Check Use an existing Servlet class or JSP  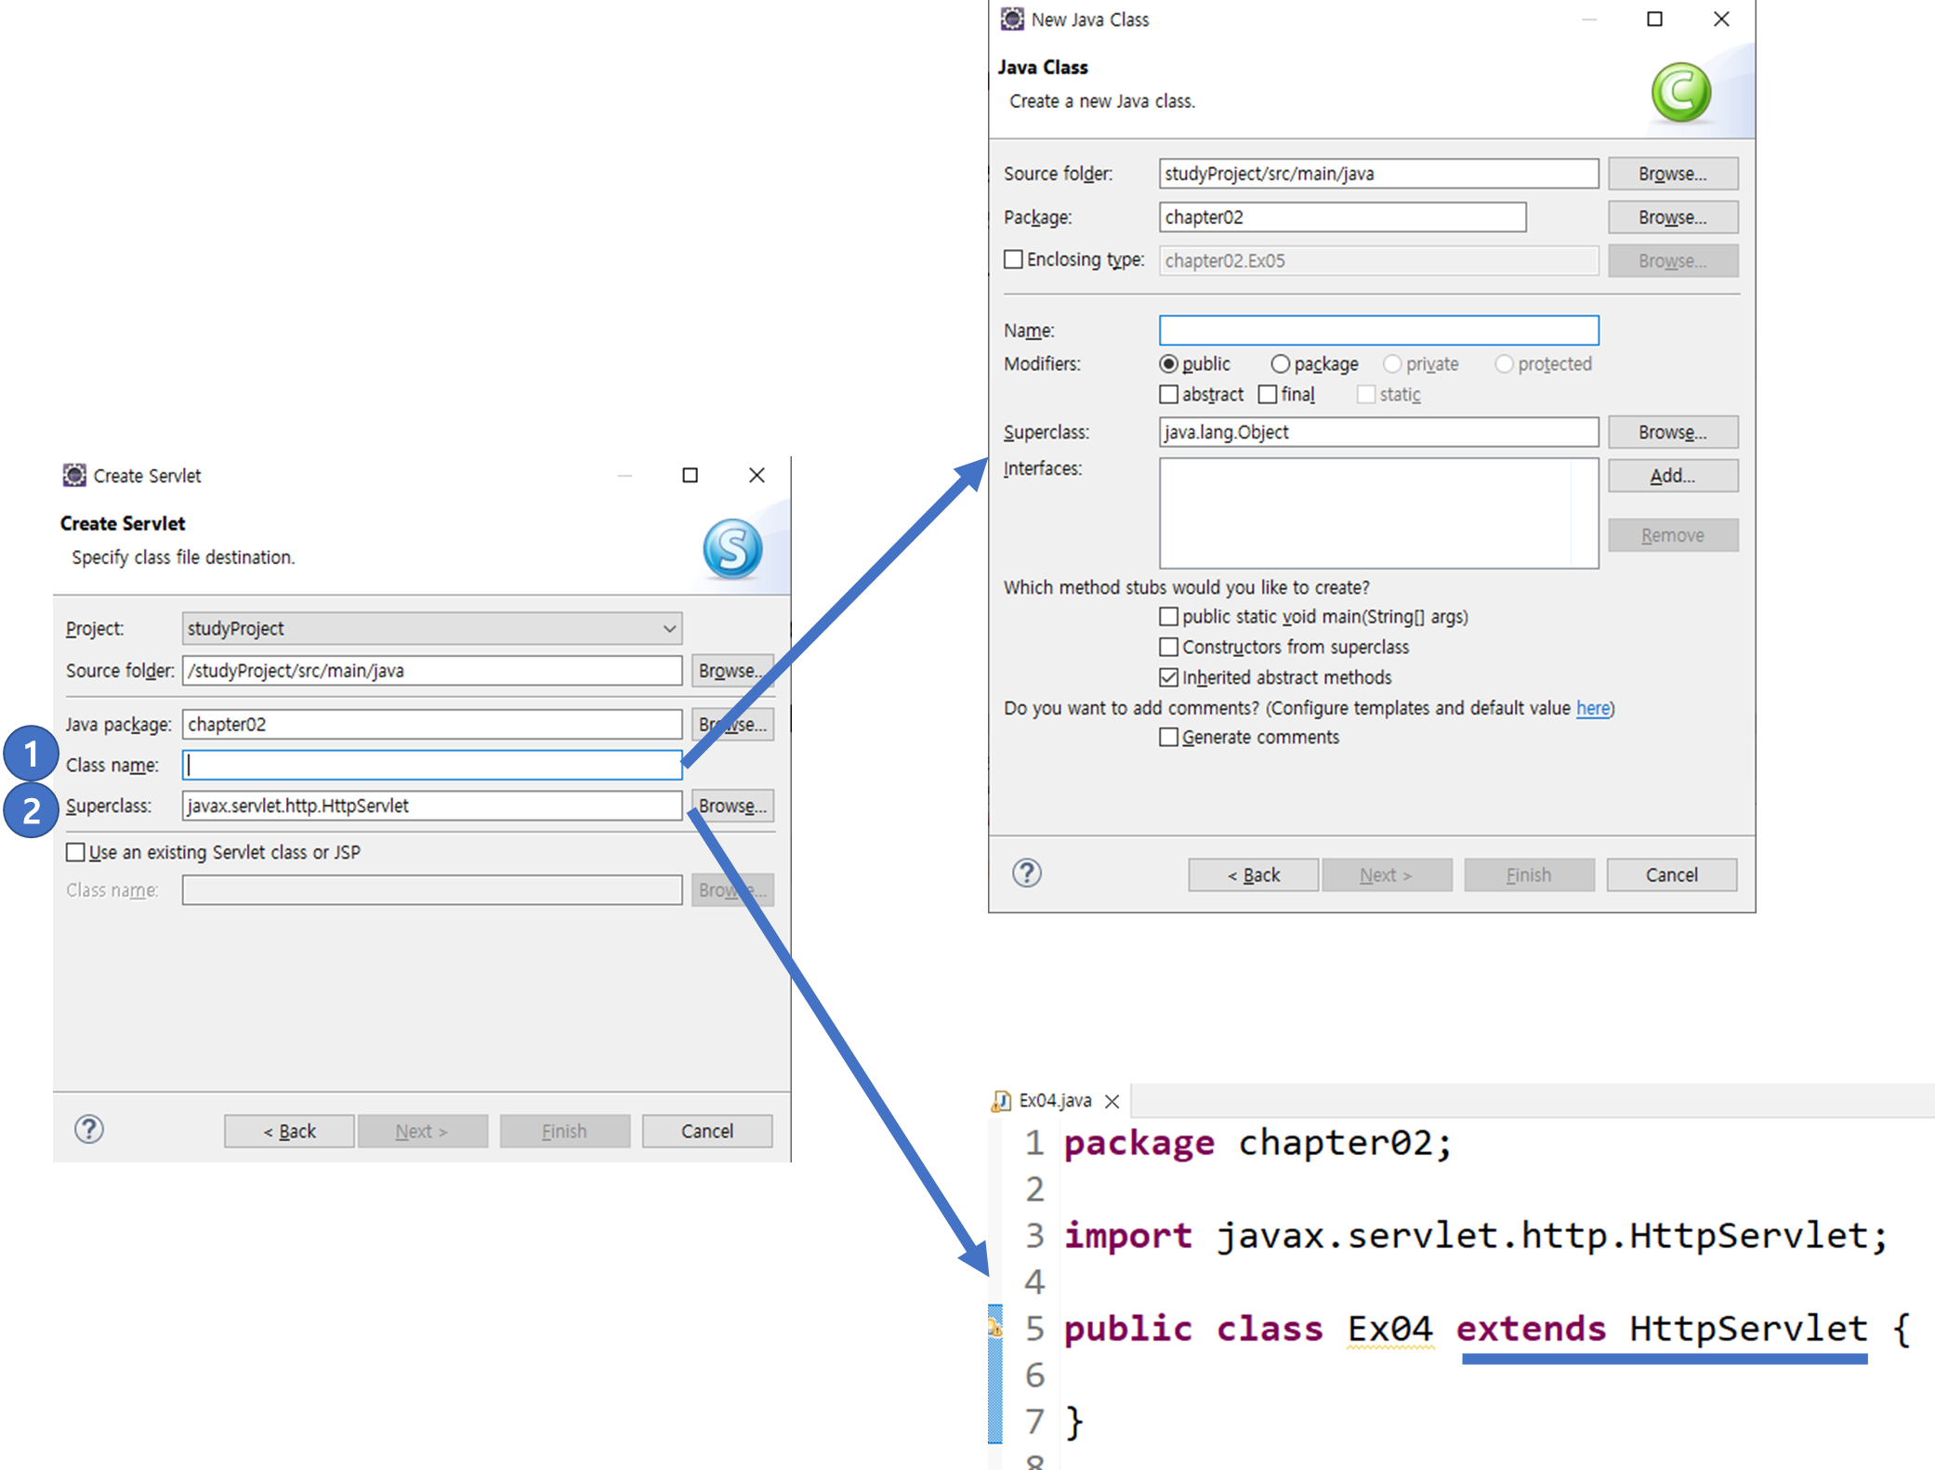point(76,852)
